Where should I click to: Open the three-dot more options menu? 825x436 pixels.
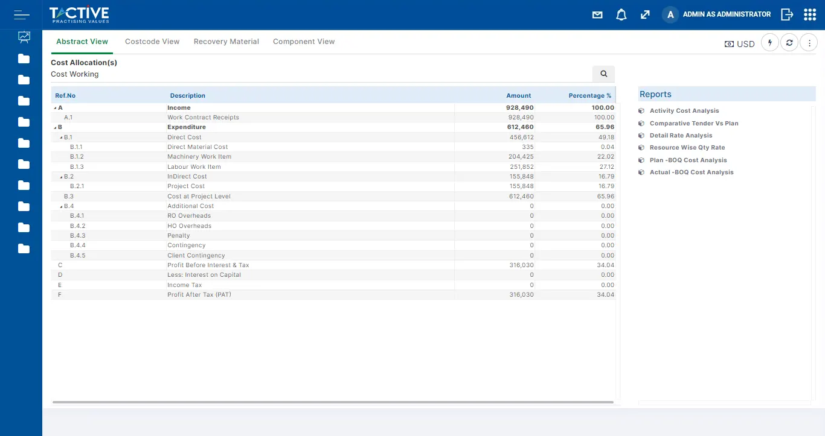pos(809,43)
